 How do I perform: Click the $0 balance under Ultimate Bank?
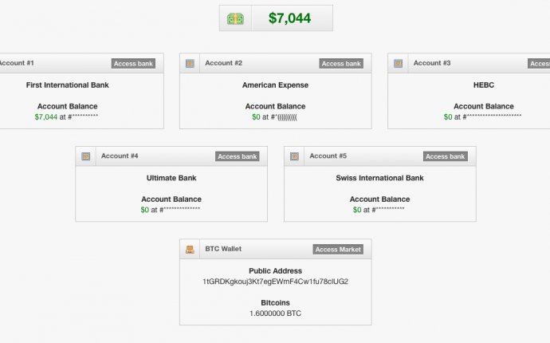(x=145, y=210)
